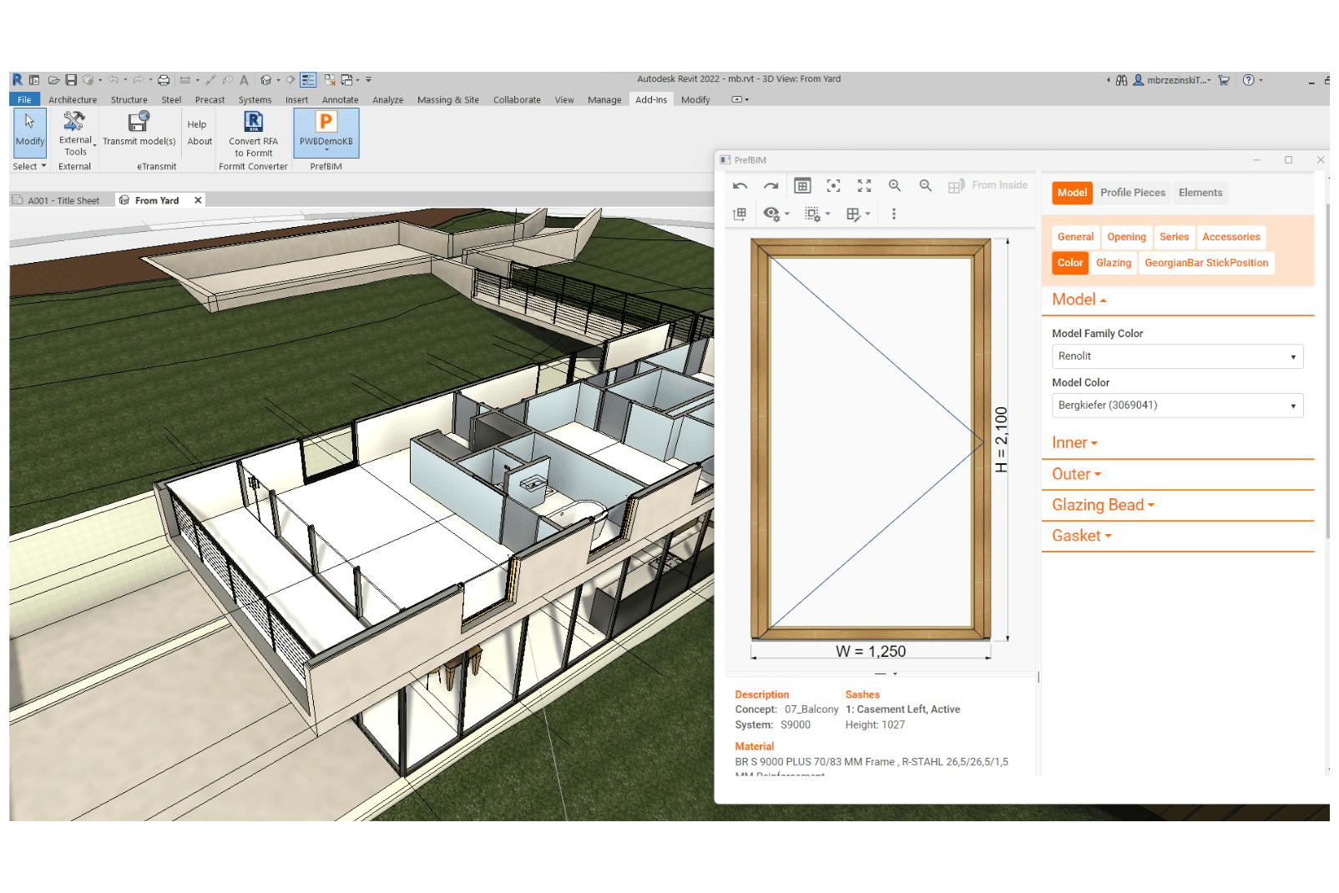The image size is (1339, 893).
Task: Close the From Yard view tab
Action: point(198,200)
